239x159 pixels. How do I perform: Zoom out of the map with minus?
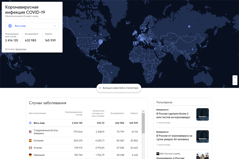[235, 83]
